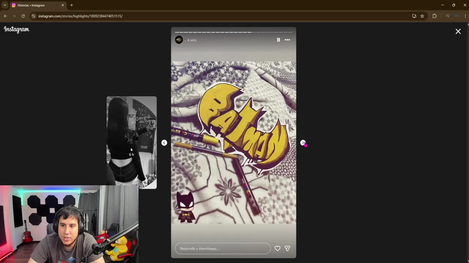Click the 4 sem timestamp text
This screenshot has height=263, width=469.
tap(192, 40)
